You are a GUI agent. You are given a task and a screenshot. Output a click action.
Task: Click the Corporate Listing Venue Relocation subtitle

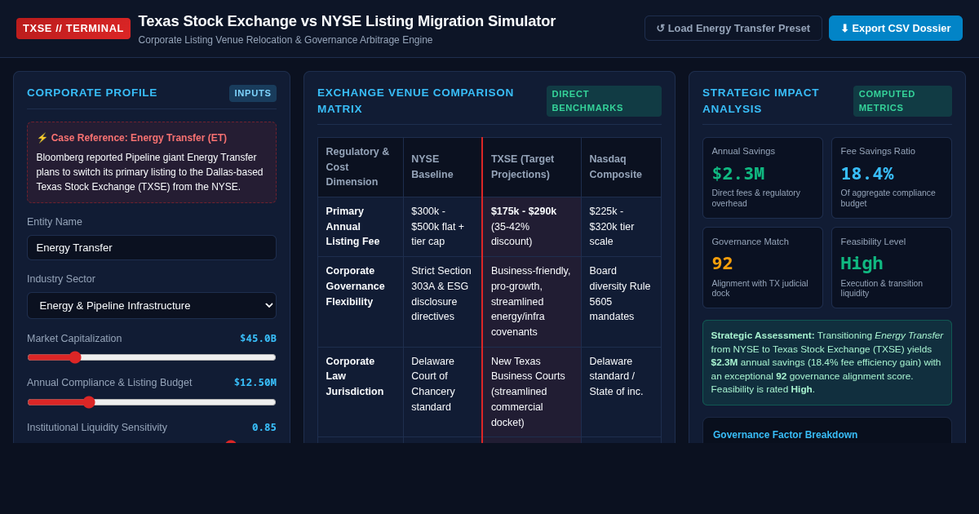286,40
